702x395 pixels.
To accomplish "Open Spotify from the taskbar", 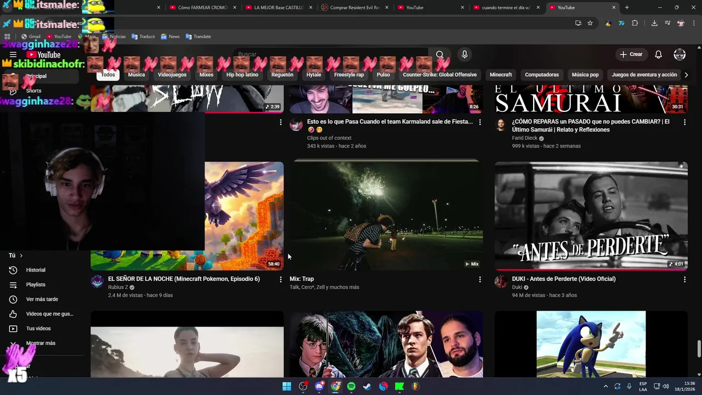I will pos(351,386).
